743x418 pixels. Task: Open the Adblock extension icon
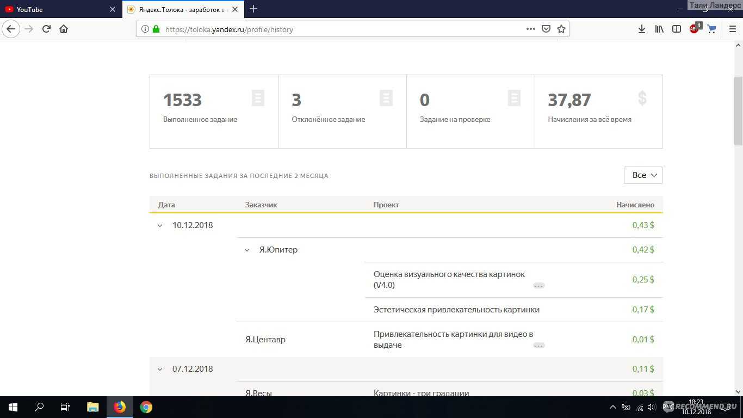coord(695,29)
